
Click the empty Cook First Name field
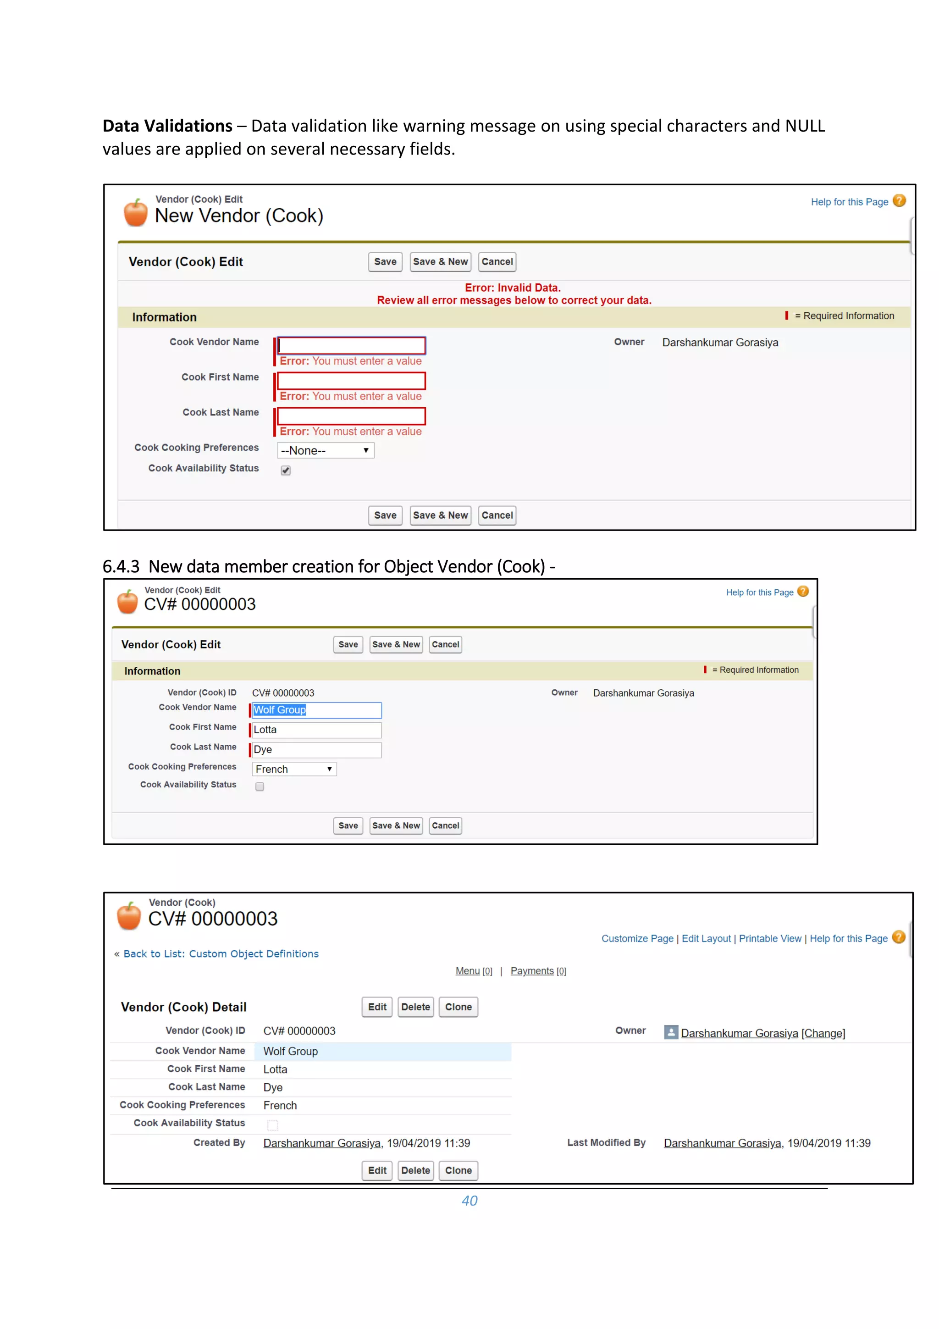point(351,381)
